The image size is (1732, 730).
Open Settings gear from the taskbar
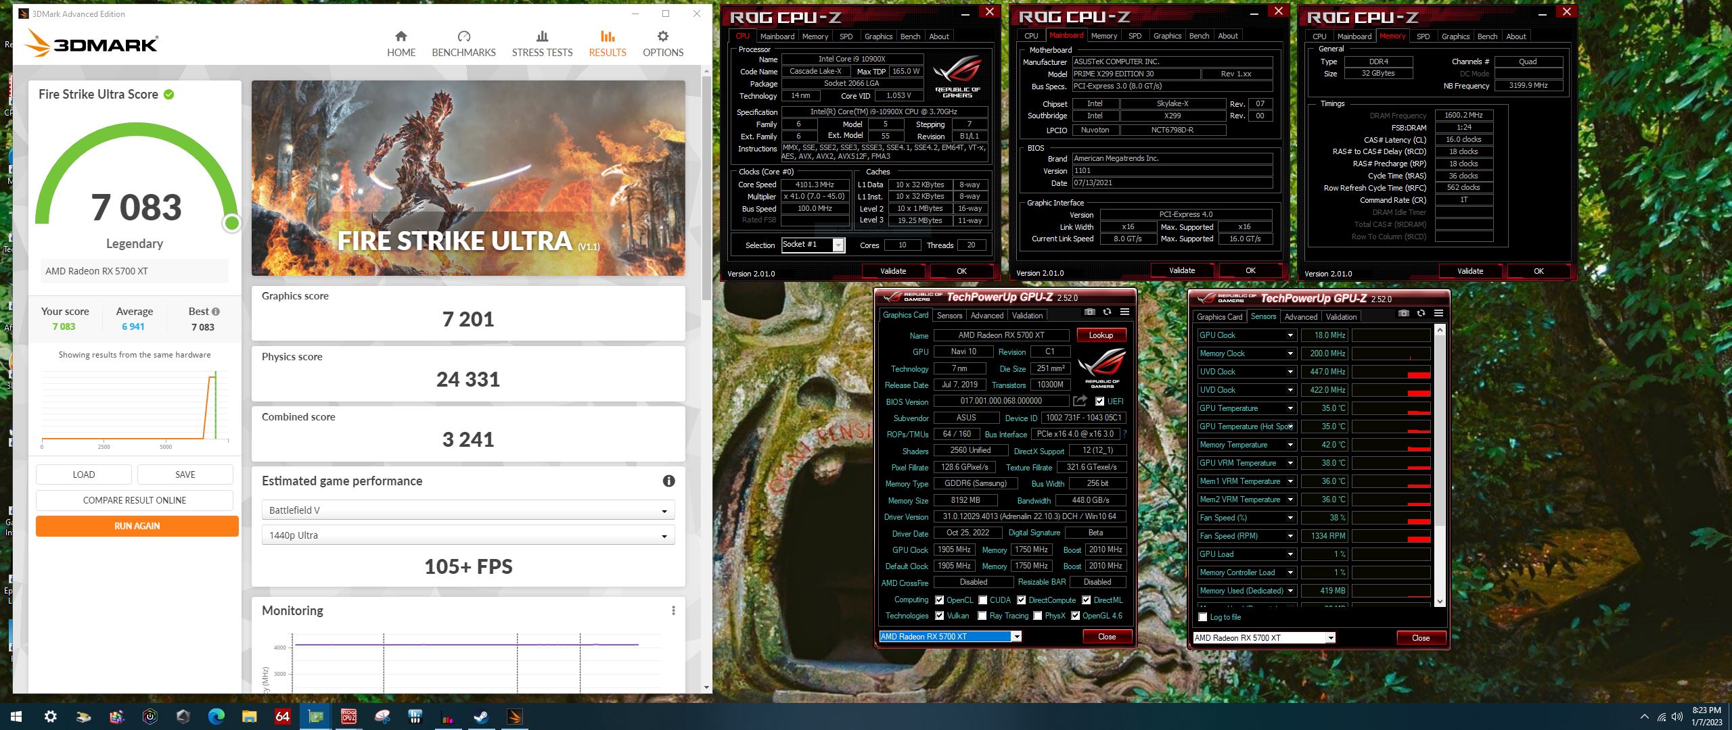(50, 716)
